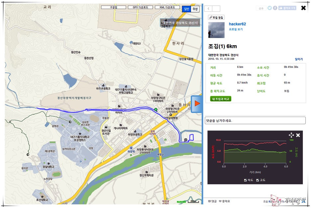The width and height of the screenshot is (311, 208).
Task: Toggle the 고도 elevation checkbox
Action: (x=258, y=180)
